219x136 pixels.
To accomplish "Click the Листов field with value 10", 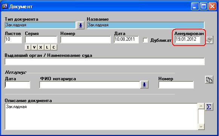I will (x=13, y=40).
